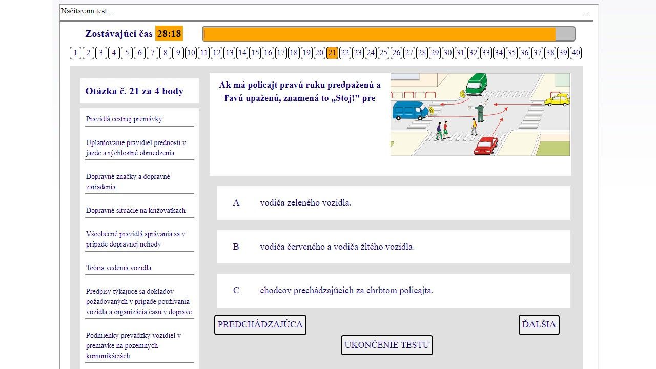End the test with UKONČENIE TESTU
Screen dimensions: 656x369
click(x=386, y=345)
